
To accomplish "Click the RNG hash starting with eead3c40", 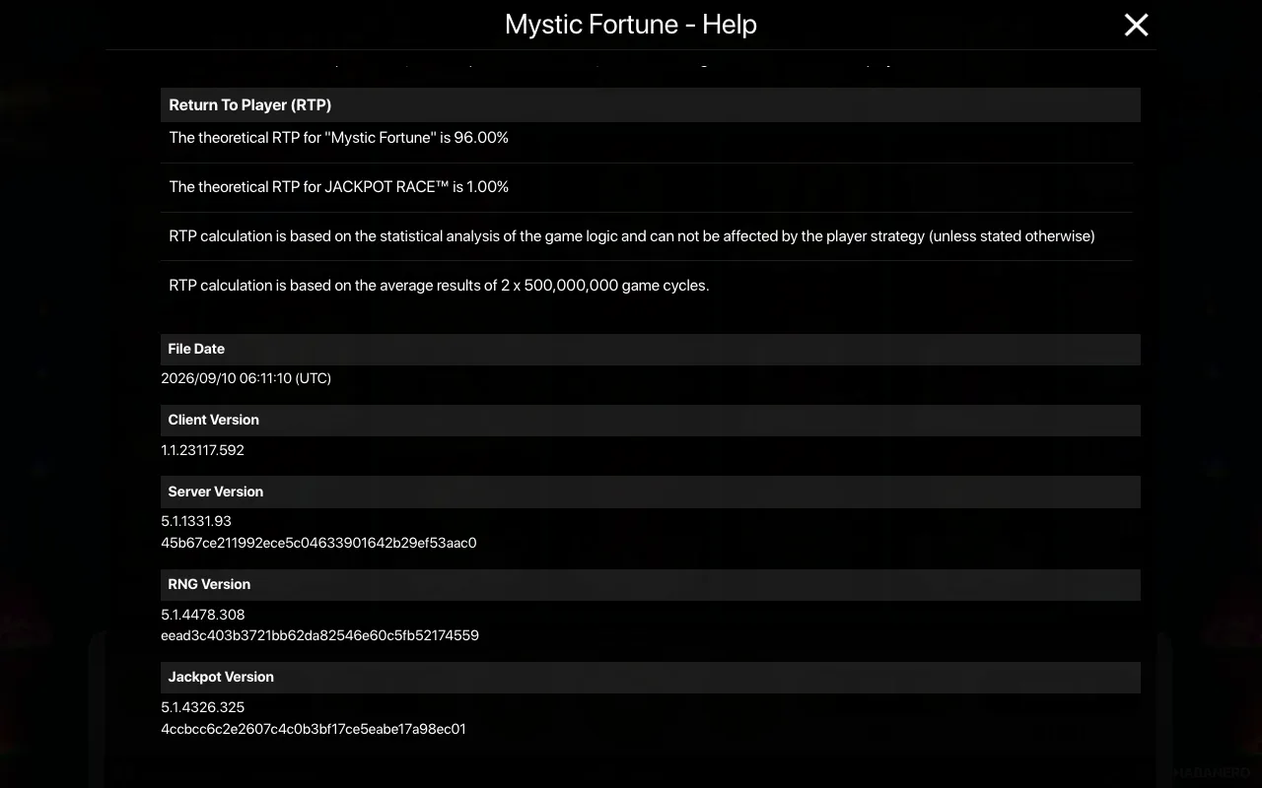I will pos(319,635).
